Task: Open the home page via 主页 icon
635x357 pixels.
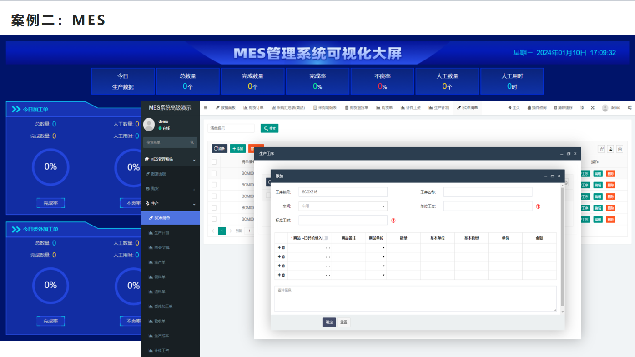Action: 513,107
